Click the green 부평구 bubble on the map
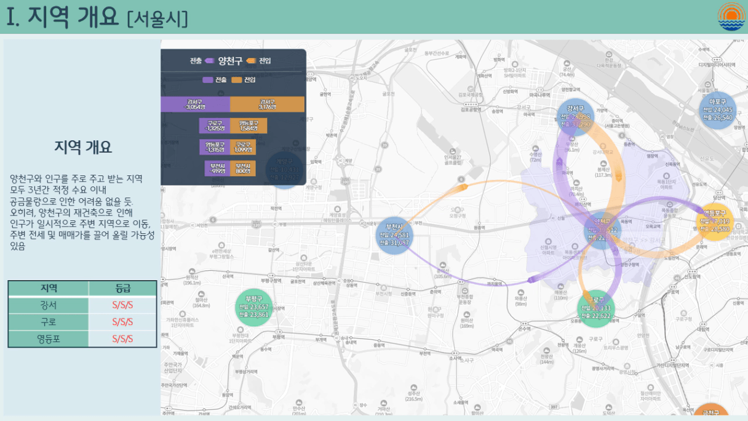748x421 pixels. (x=254, y=308)
